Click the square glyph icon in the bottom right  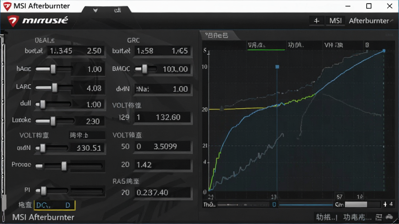pyautogui.click(x=379, y=217)
